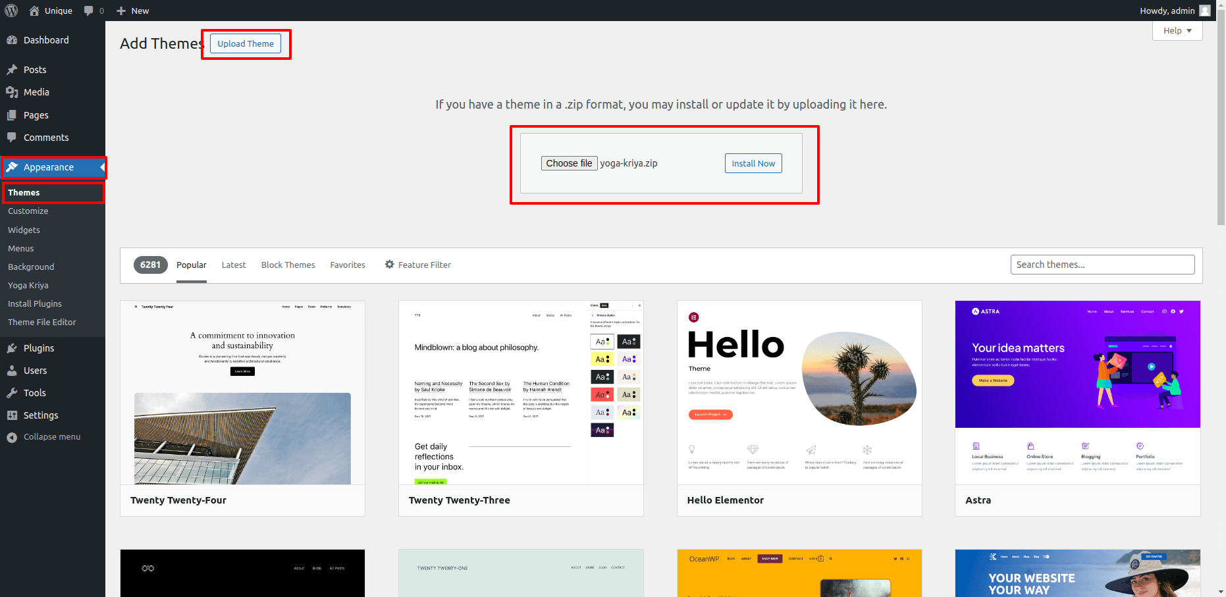Switch to the Latest themes tab
Viewport: 1226px width, 597px height.
(234, 265)
